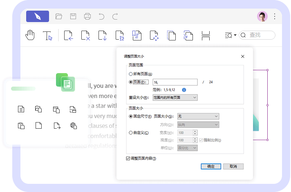Screen dimensions: 291x192
Task: Select 页面(P) radio button
Action: (131, 82)
